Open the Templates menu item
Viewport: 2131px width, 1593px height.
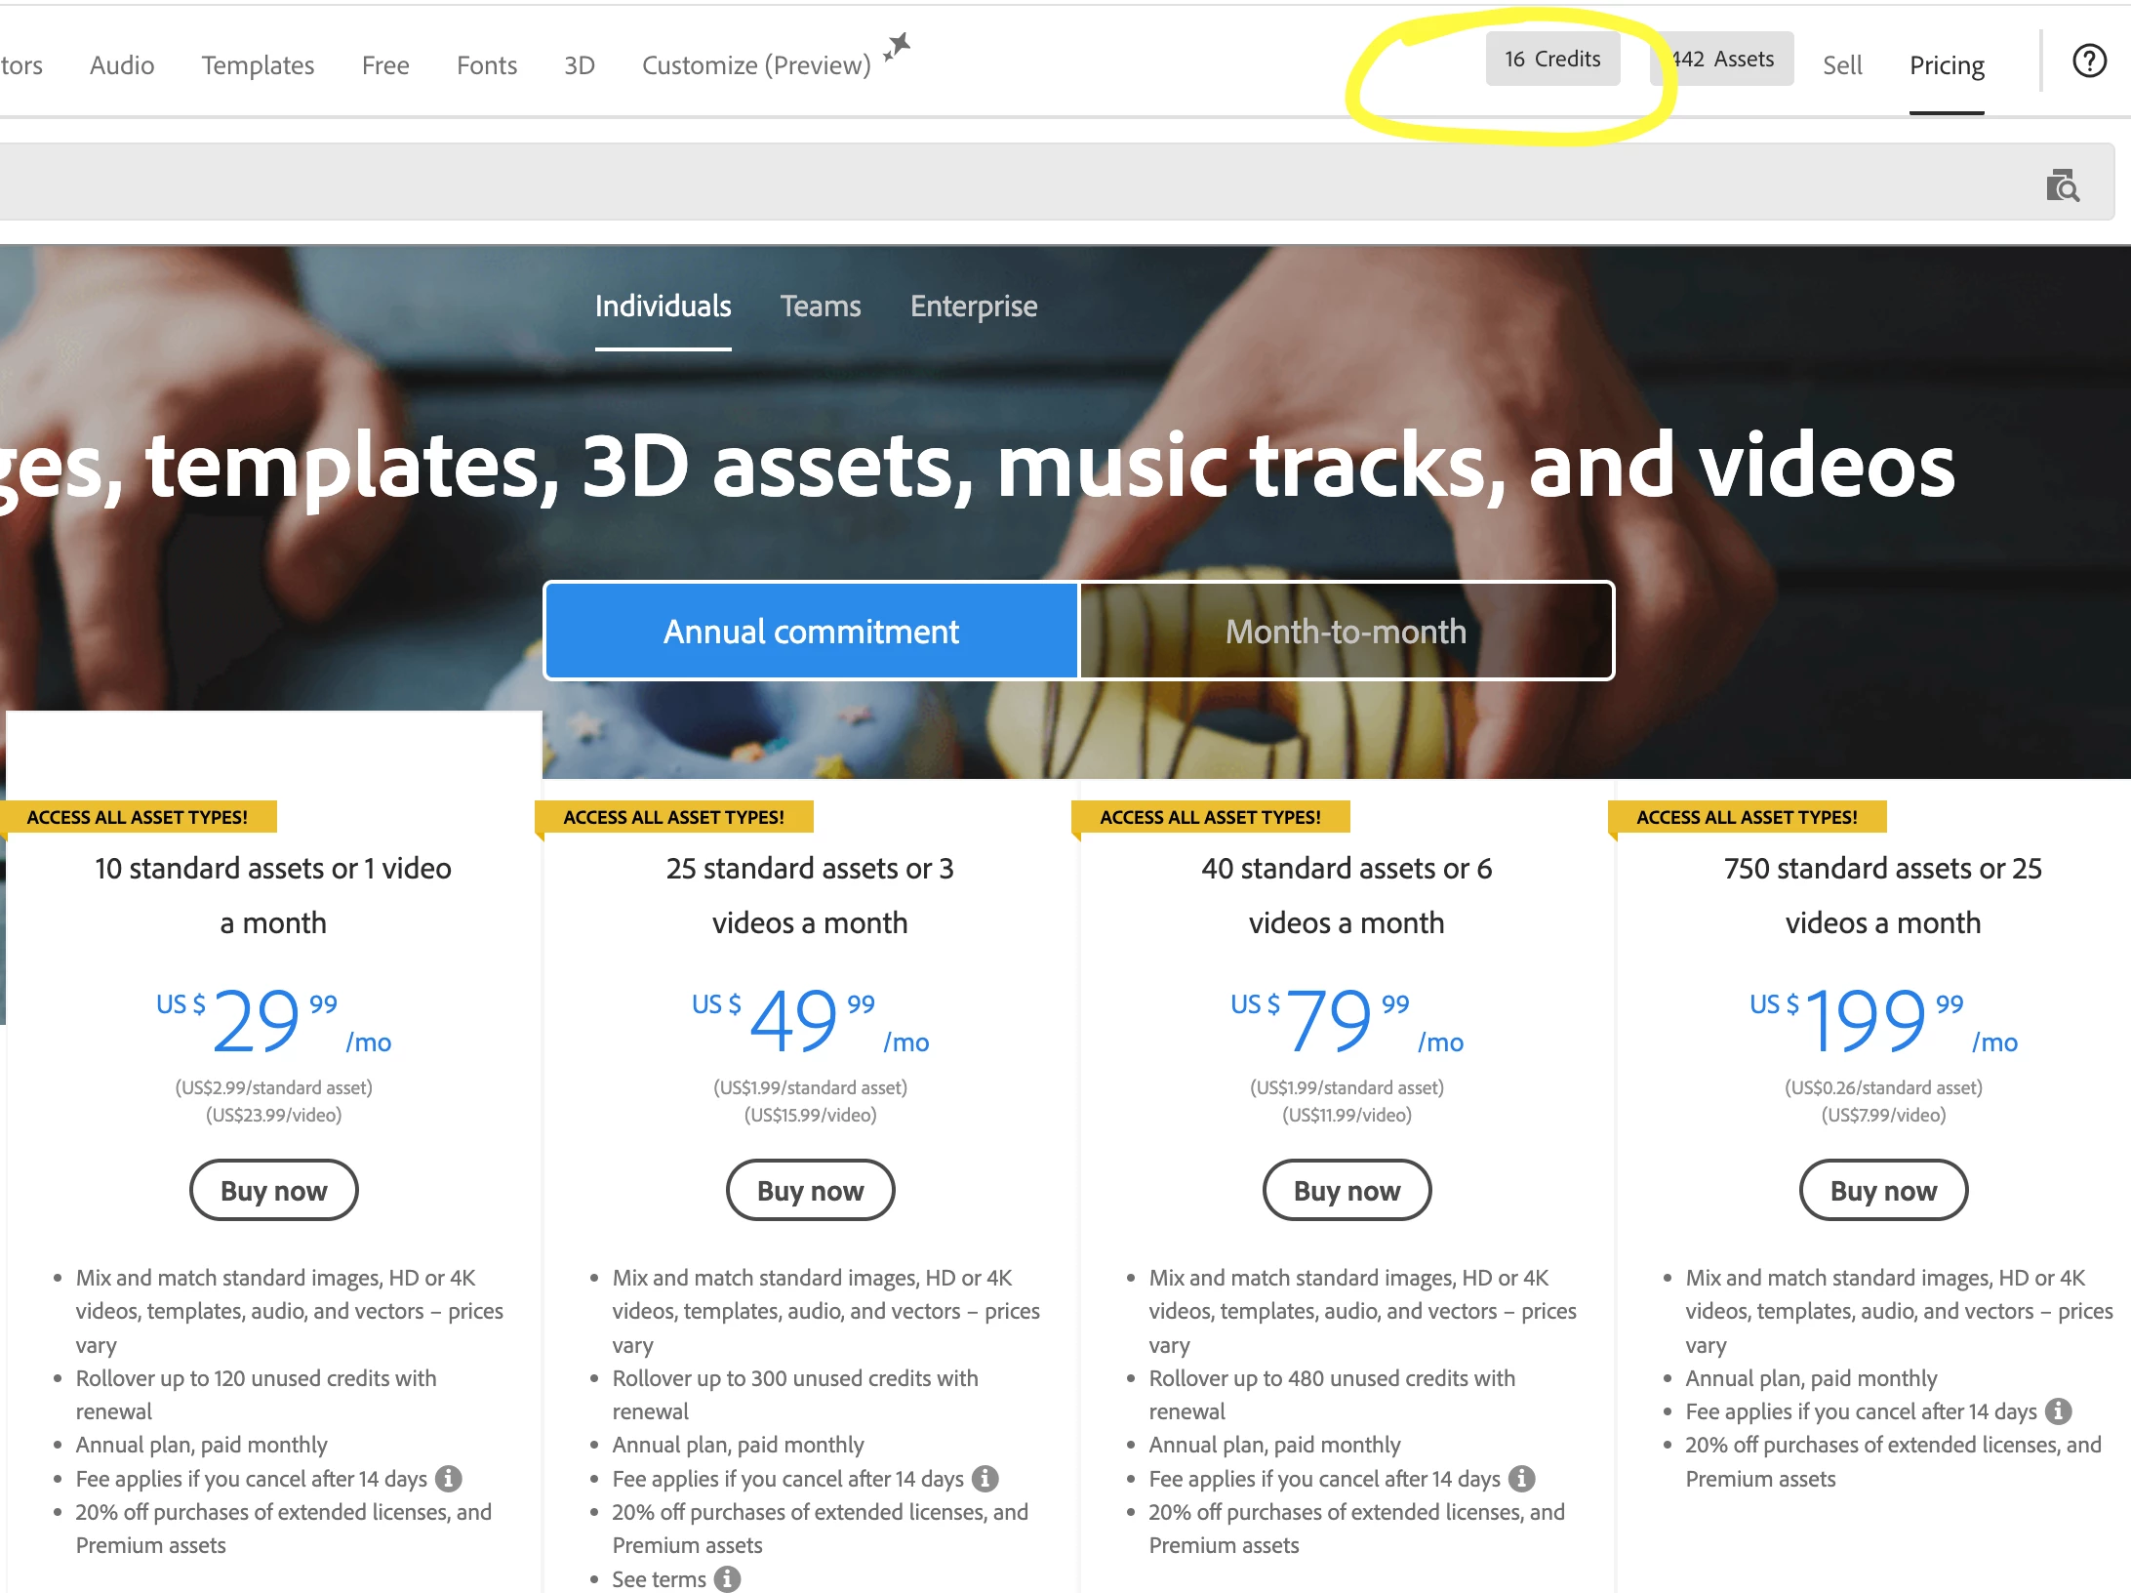pos(258,65)
